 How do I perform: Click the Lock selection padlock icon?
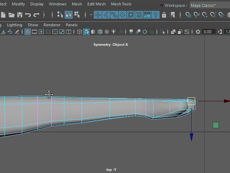pyautogui.click(x=164, y=15)
